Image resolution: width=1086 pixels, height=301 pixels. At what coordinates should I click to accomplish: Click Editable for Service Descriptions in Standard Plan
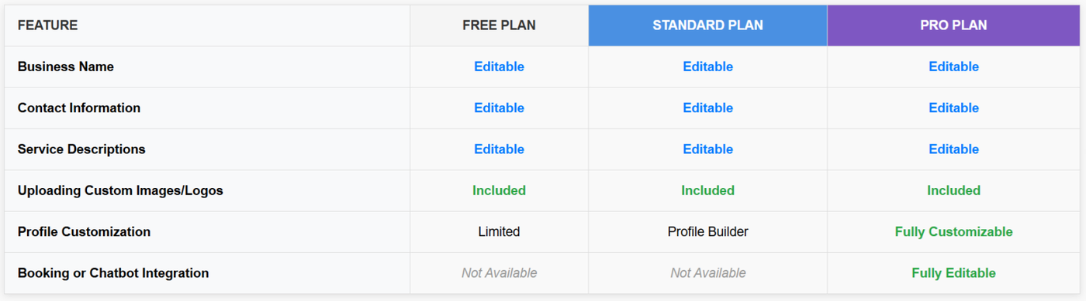[x=707, y=149]
